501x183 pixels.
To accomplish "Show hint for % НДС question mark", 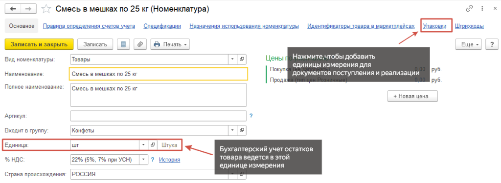I will [153, 159].
